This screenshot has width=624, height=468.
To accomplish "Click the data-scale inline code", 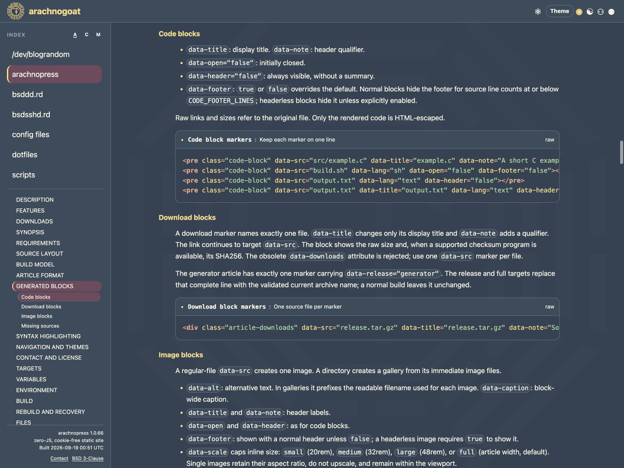I will [x=208, y=452].
